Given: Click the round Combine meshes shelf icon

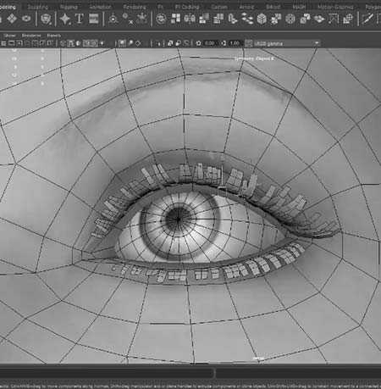Looking at the screenshot, I should point(161,19).
